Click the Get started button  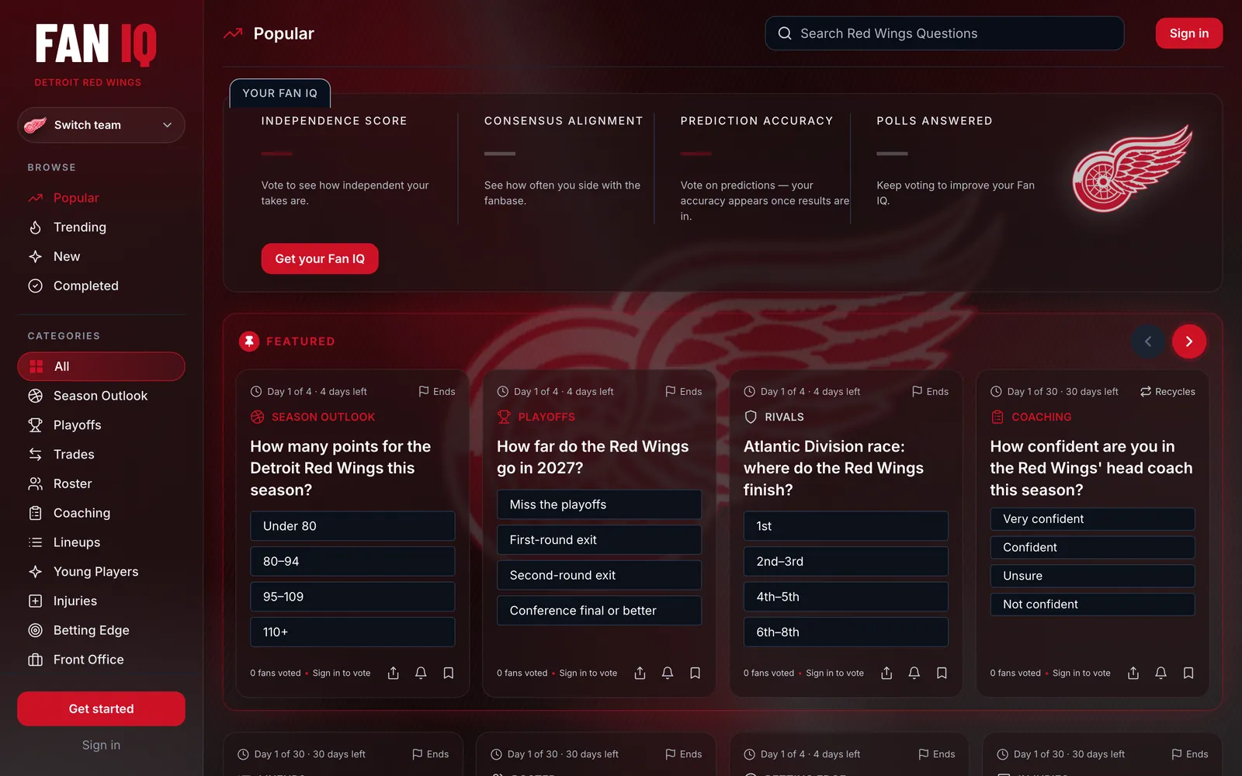click(x=101, y=708)
